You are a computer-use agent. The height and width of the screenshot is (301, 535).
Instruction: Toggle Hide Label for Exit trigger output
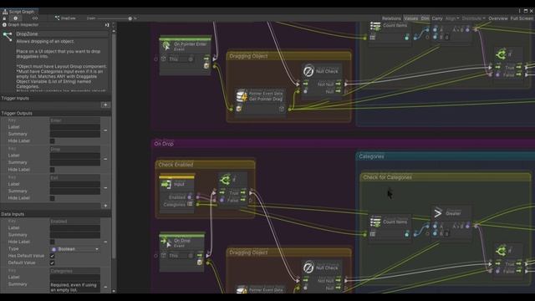coord(52,198)
